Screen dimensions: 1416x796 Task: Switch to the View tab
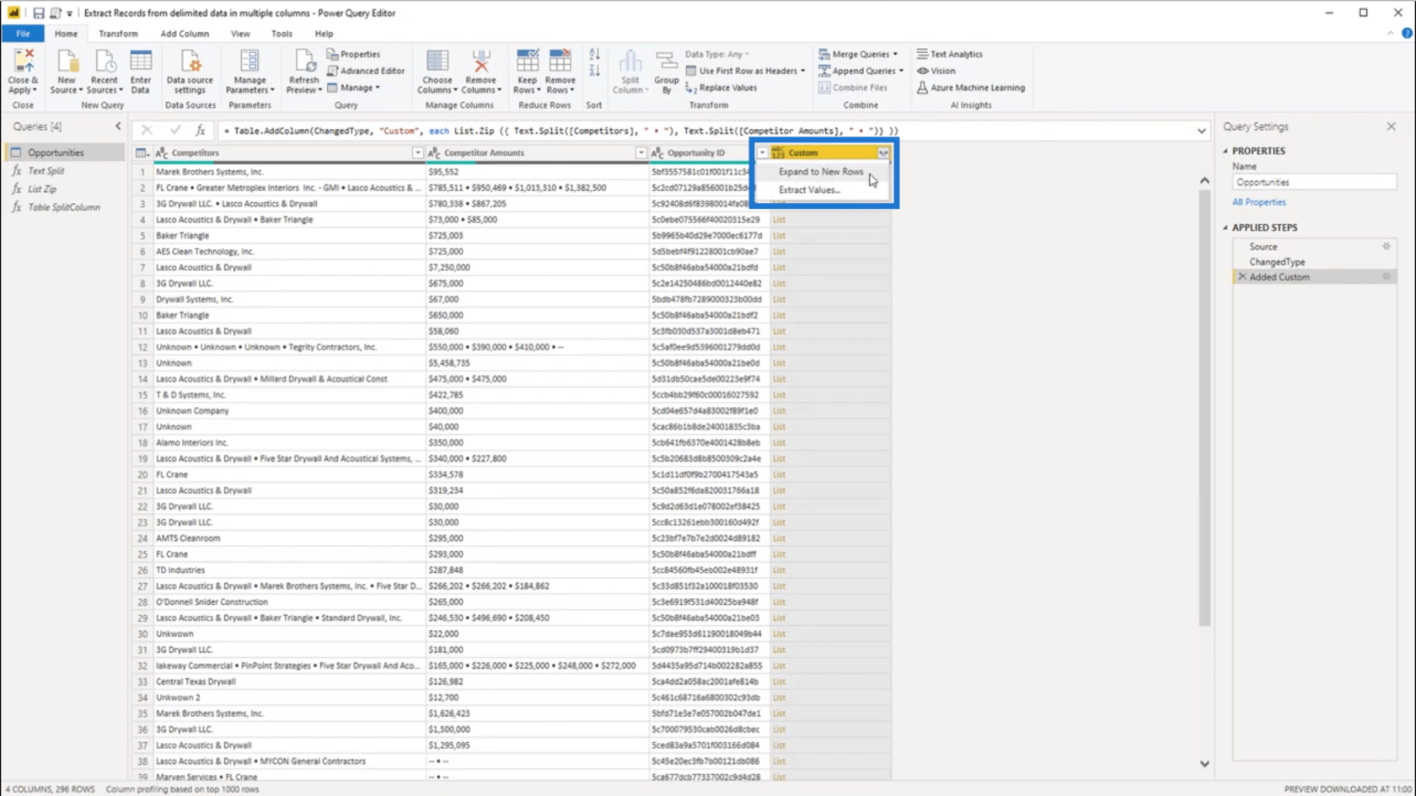pyautogui.click(x=240, y=34)
